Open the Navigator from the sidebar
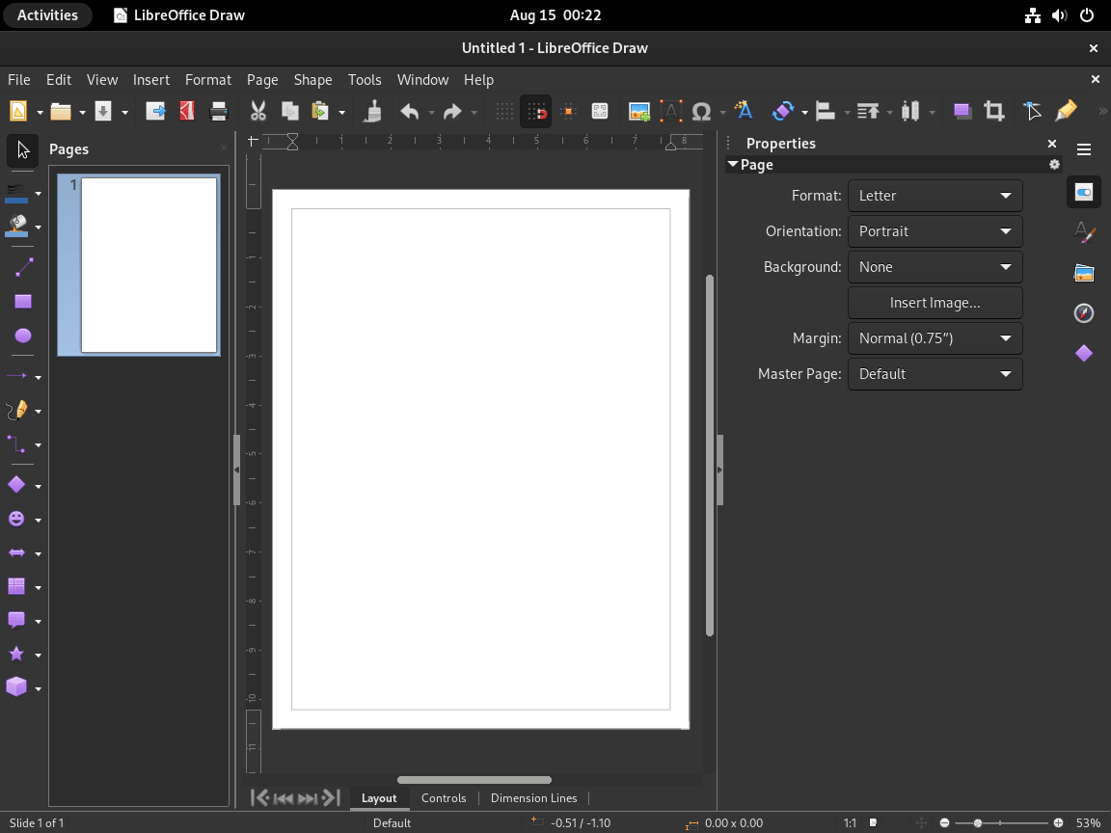Screen dimensions: 1111x833 click(x=1084, y=313)
